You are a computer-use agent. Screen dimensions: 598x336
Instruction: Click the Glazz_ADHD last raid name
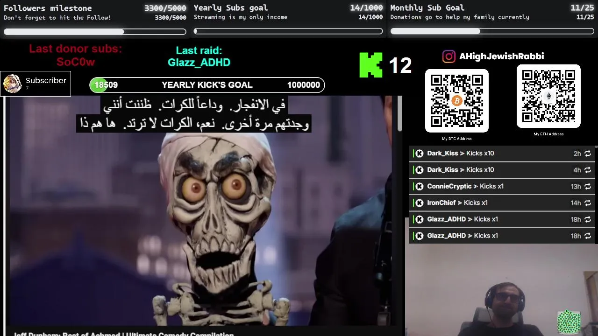tap(199, 63)
